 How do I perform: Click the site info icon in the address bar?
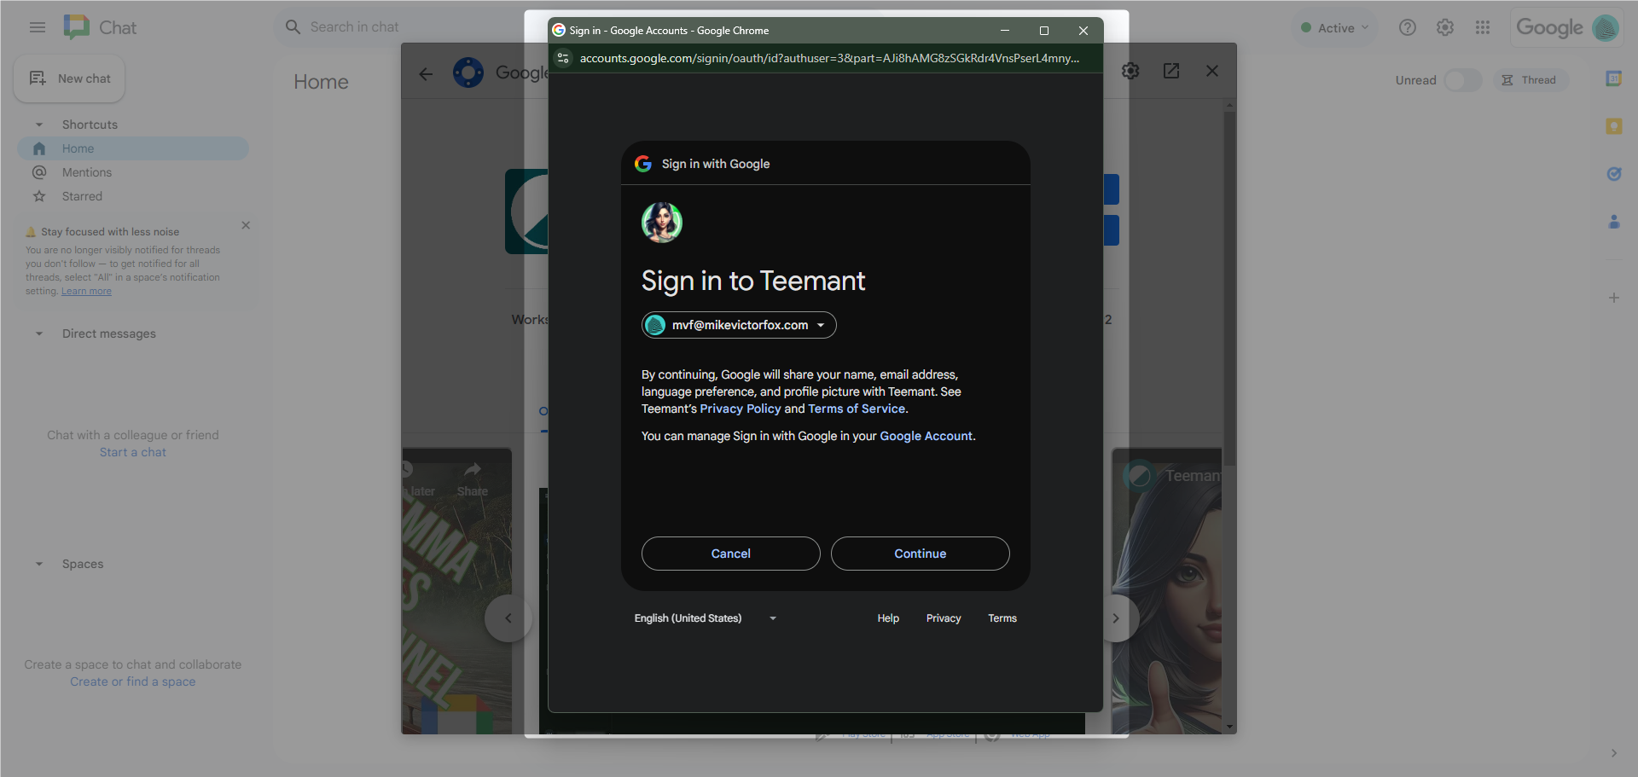[x=563, y=58]
